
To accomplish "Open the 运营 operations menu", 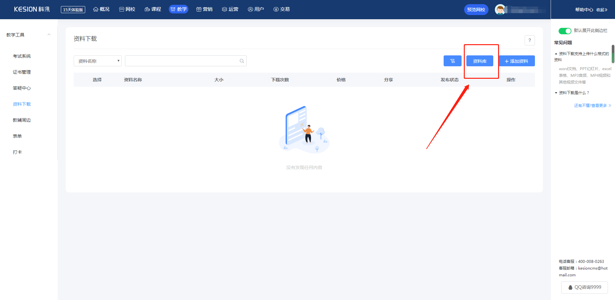I will pyautogui.click(x=230, y=9).
